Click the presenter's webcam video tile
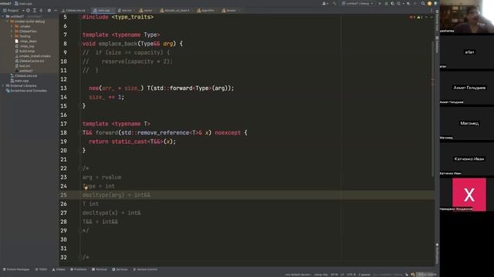This screenshot has height=277, width=494. coord(467,16)
